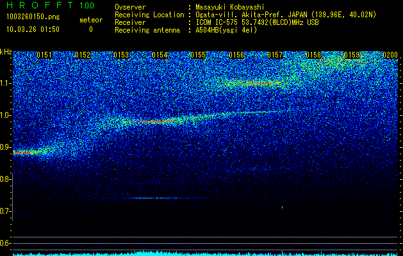Click observer name Masayuki Kobayashi
This screenshot has height=256, width=403.
[x=230, y=7]
